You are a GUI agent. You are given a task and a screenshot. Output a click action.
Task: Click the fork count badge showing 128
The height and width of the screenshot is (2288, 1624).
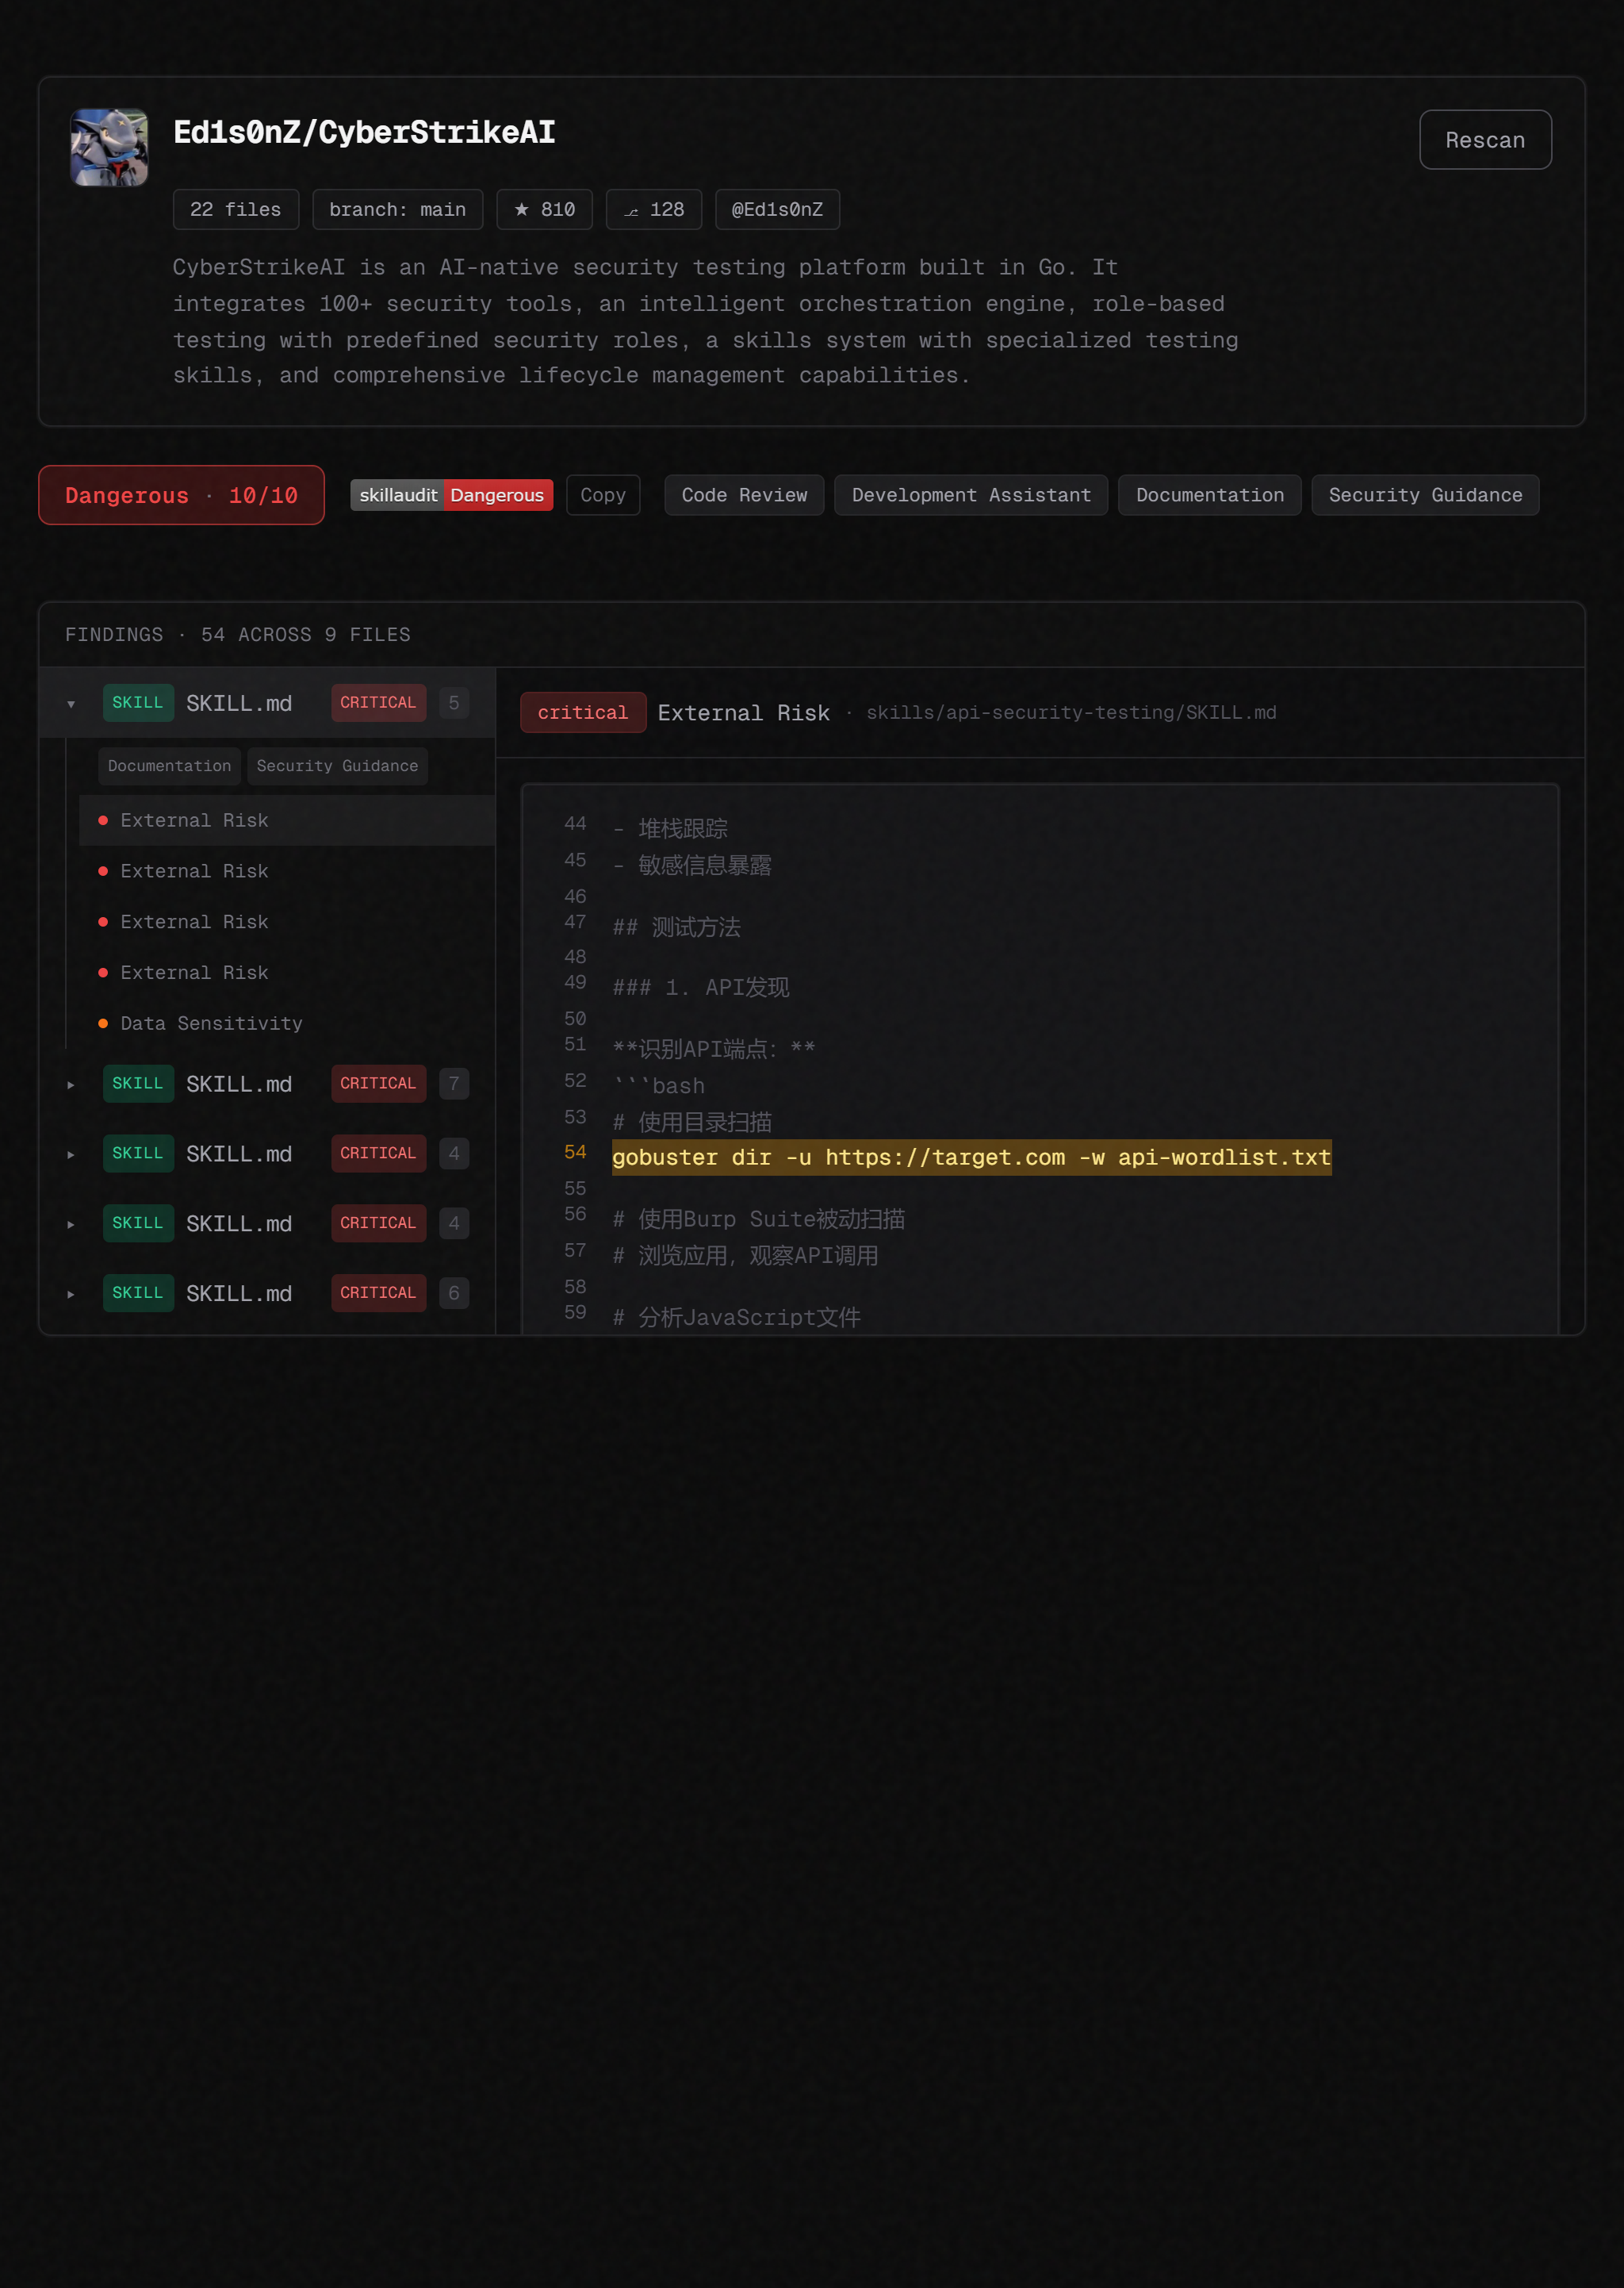point(653,210)
